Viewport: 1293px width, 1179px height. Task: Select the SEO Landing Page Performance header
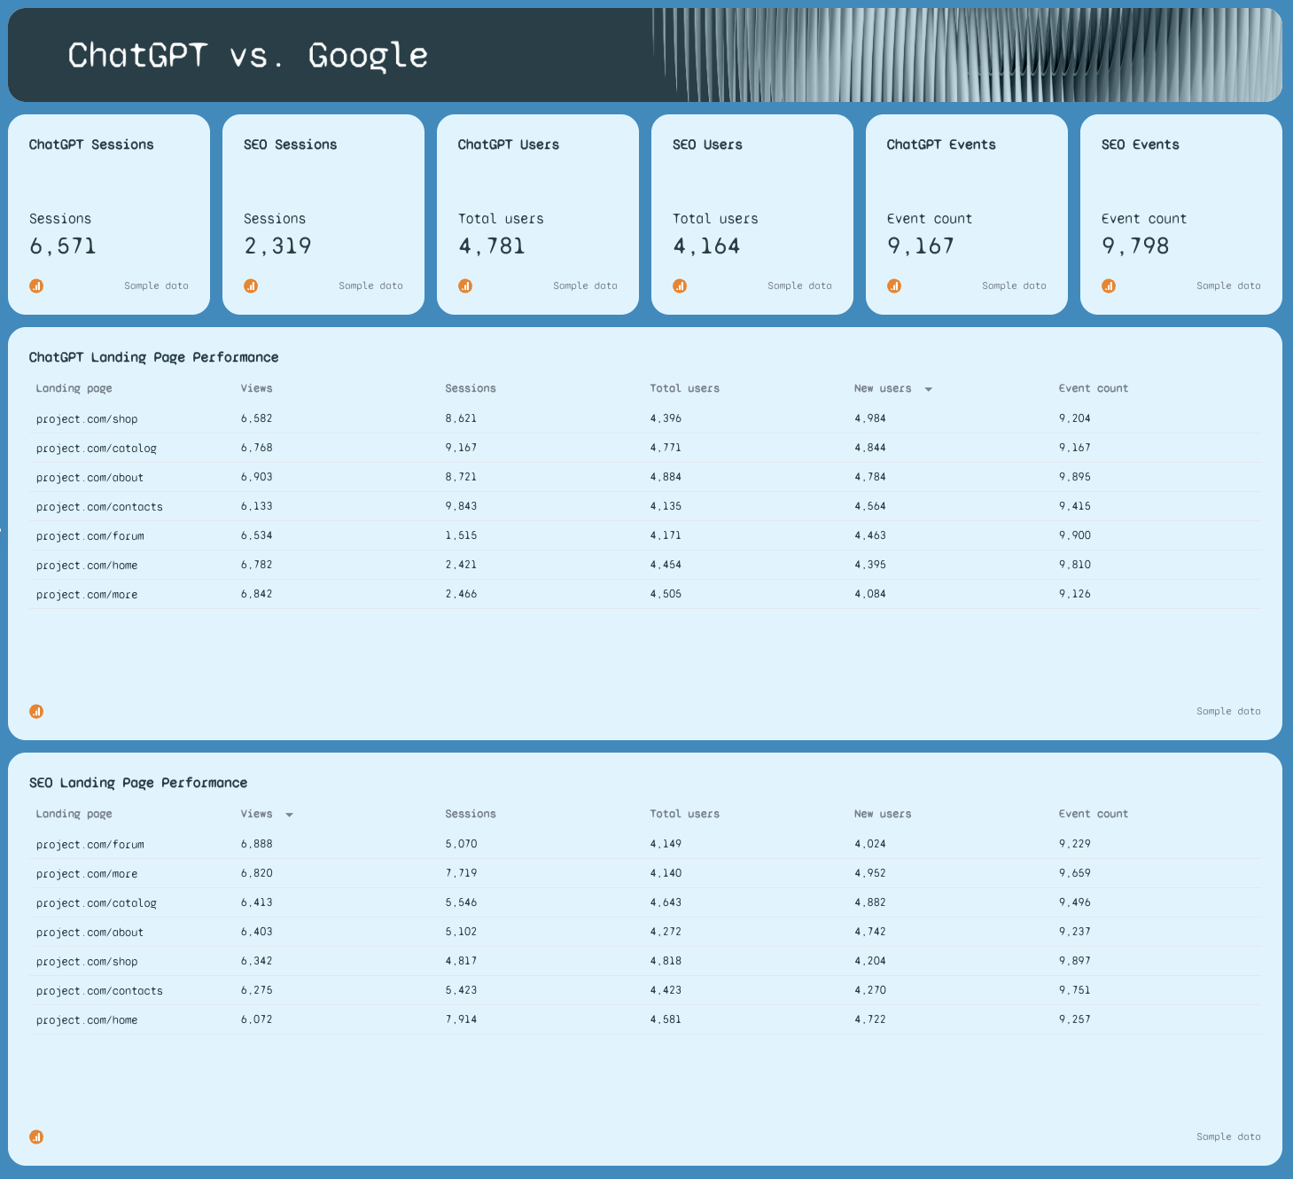pyautogui.click(x=139, y=782)
